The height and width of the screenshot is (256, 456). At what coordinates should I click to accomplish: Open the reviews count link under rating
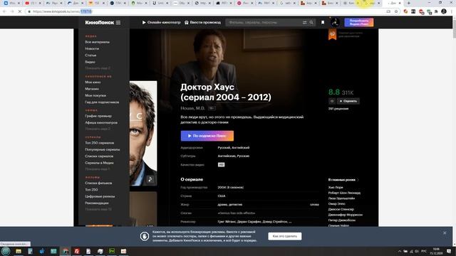338,109
